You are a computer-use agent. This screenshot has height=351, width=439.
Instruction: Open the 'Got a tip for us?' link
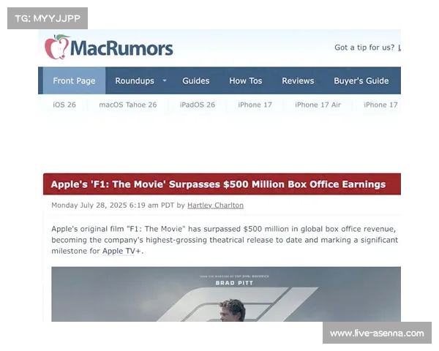(364, 48)
